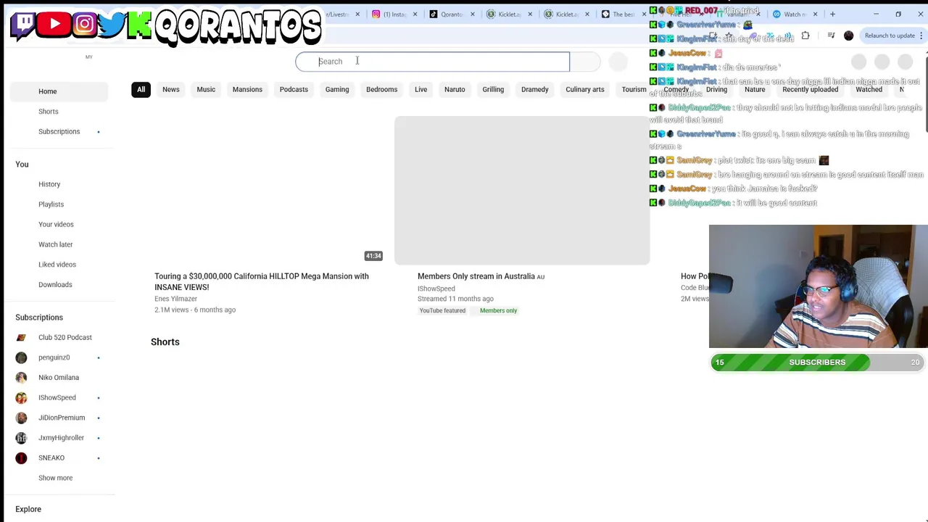Click the Twitter bird logo in overlay

[111, 25]
